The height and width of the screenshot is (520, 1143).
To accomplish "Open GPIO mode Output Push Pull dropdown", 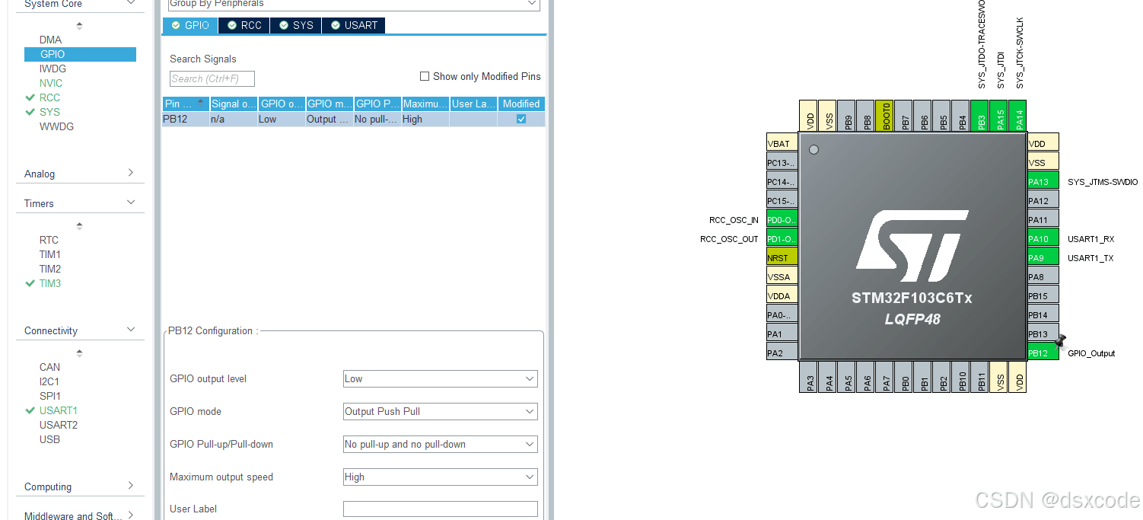I will (441, 411).
